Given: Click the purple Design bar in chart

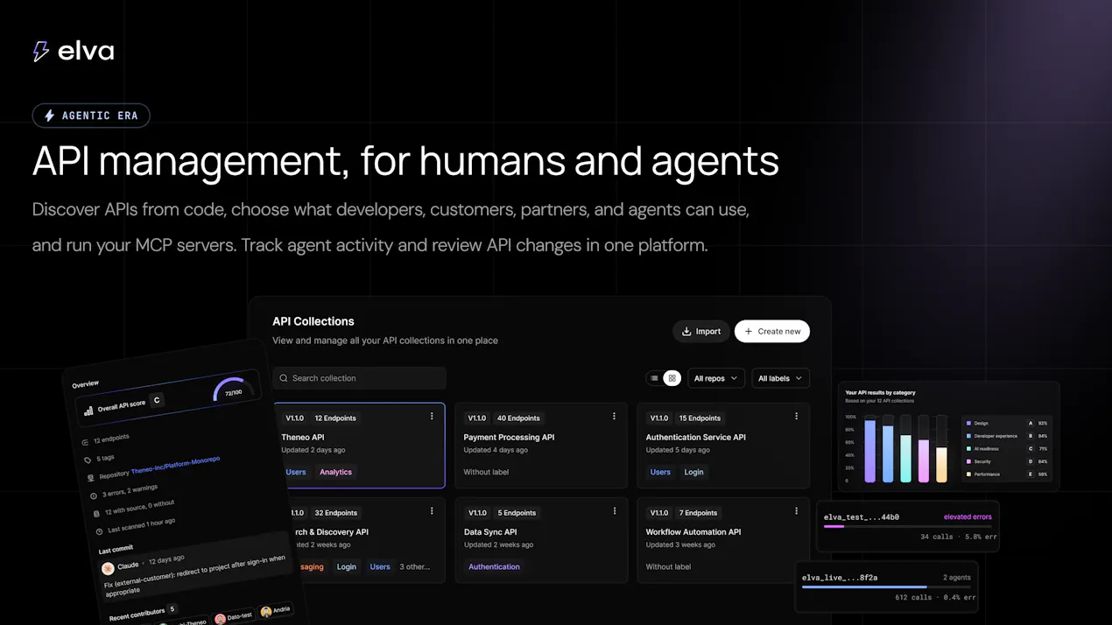Looking at the screenshot, I should (x=869, y=451).
